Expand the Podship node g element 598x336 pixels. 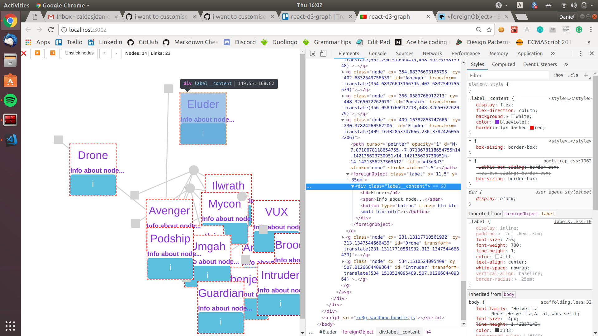coord(343,96)
